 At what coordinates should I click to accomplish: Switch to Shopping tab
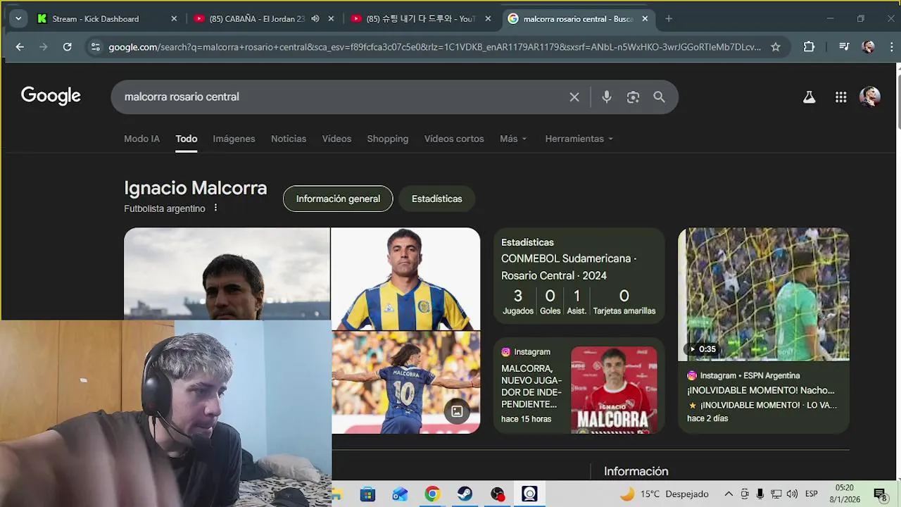pyautogui.click(x=387, y=139)
